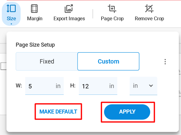
Task: Focus the height input field showing 12
Action: [98, 86]
